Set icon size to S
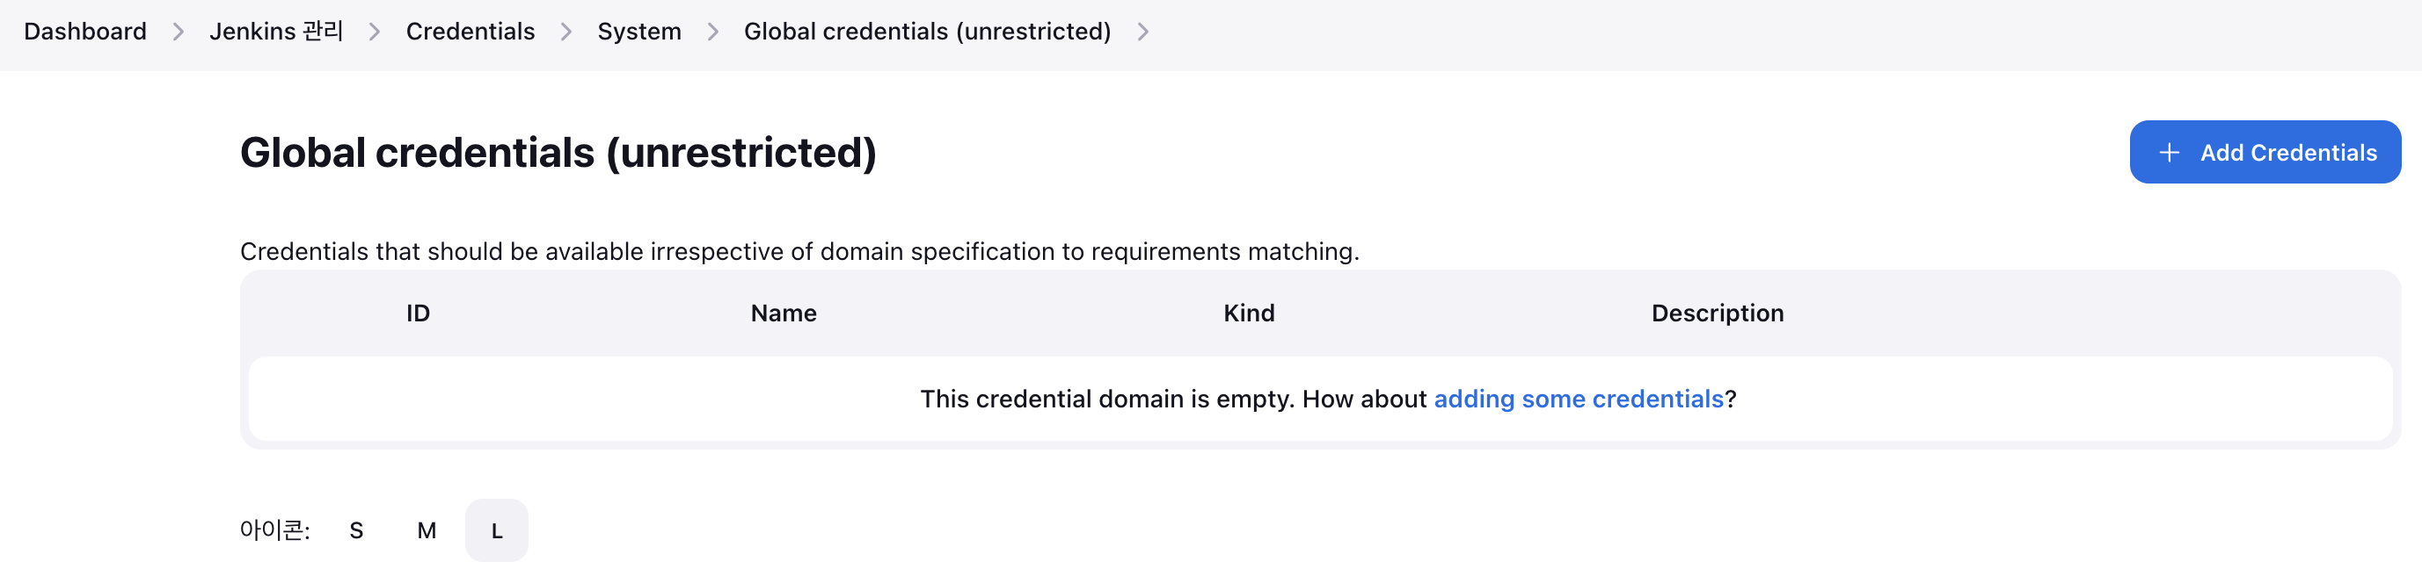The width and height of the screenshot is (2422, 576). tap(356, 531)
